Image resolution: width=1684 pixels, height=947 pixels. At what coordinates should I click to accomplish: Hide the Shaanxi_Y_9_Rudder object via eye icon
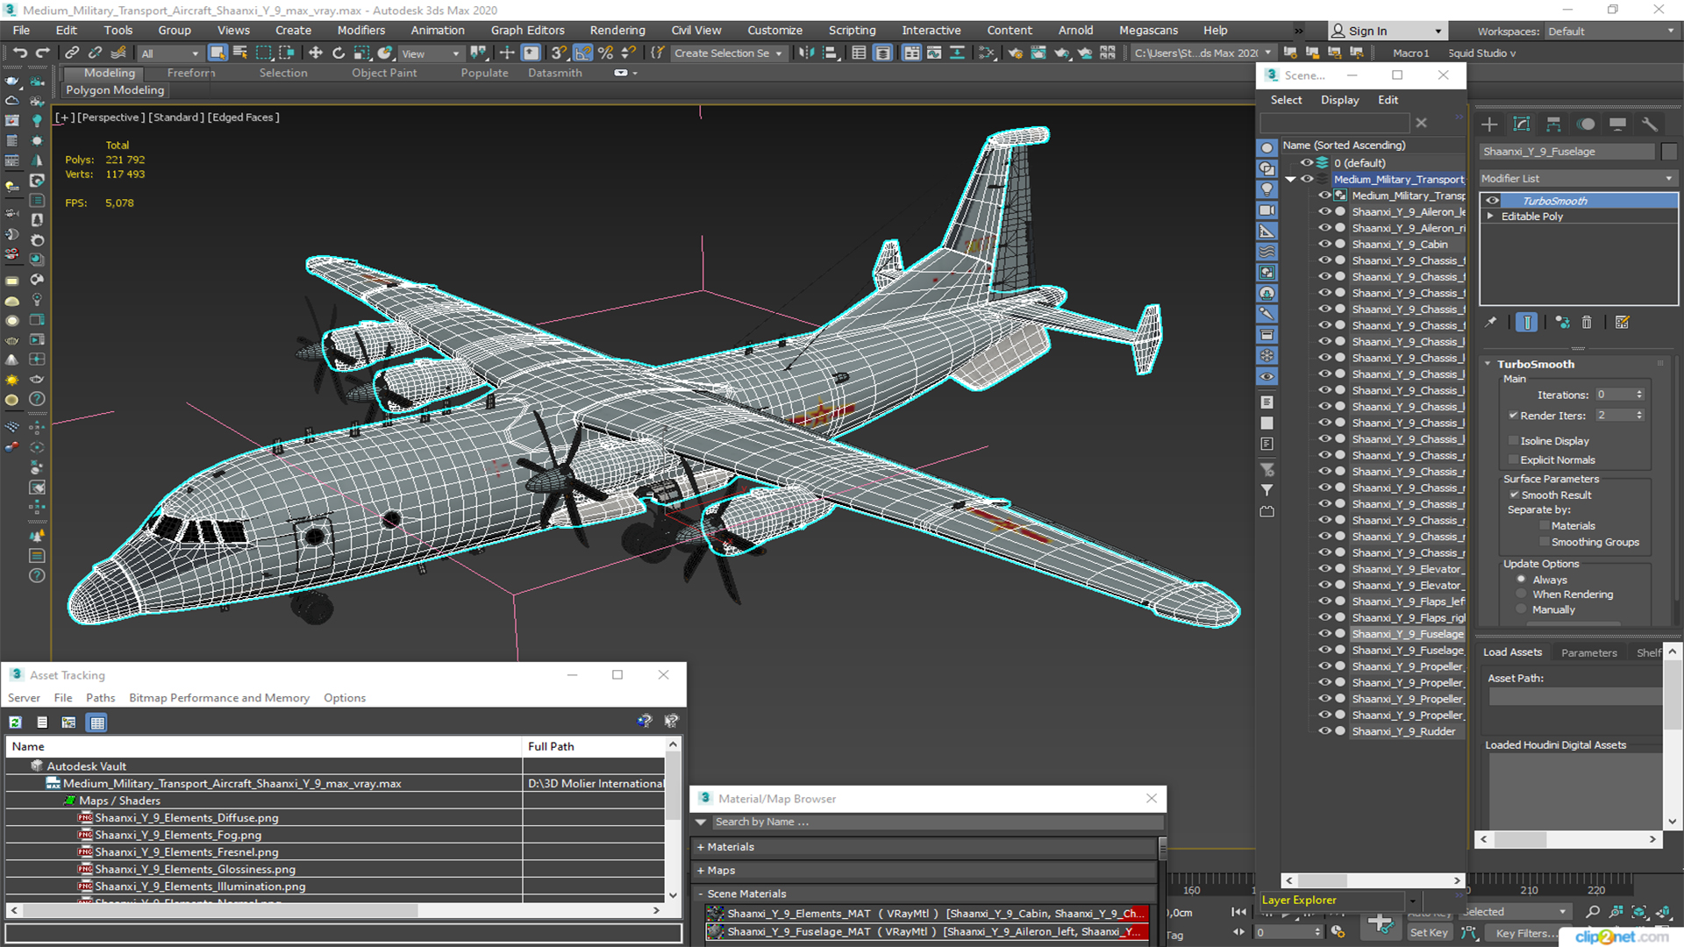(1325, 731)
